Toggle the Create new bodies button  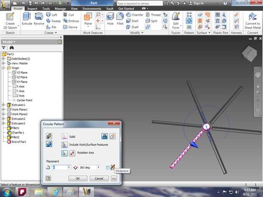112,136
